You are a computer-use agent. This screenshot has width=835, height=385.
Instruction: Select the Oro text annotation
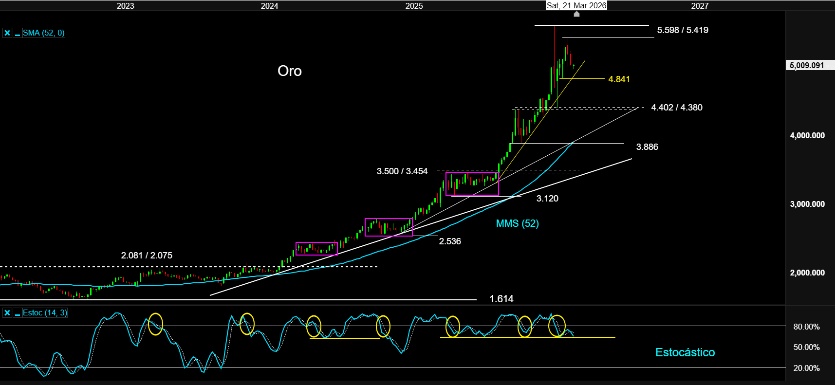click(x=290, y=71)
